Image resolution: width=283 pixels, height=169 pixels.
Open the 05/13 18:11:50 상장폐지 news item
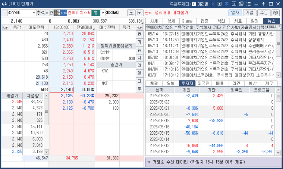click(211, 40)
